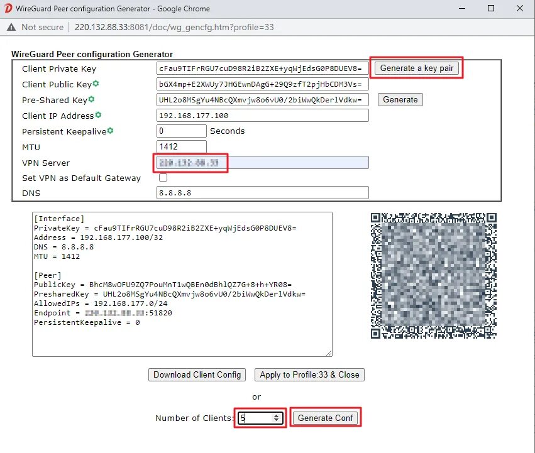Click the DrayTek favicon in the title bar
535x453 pixels.
coord(8,8)
